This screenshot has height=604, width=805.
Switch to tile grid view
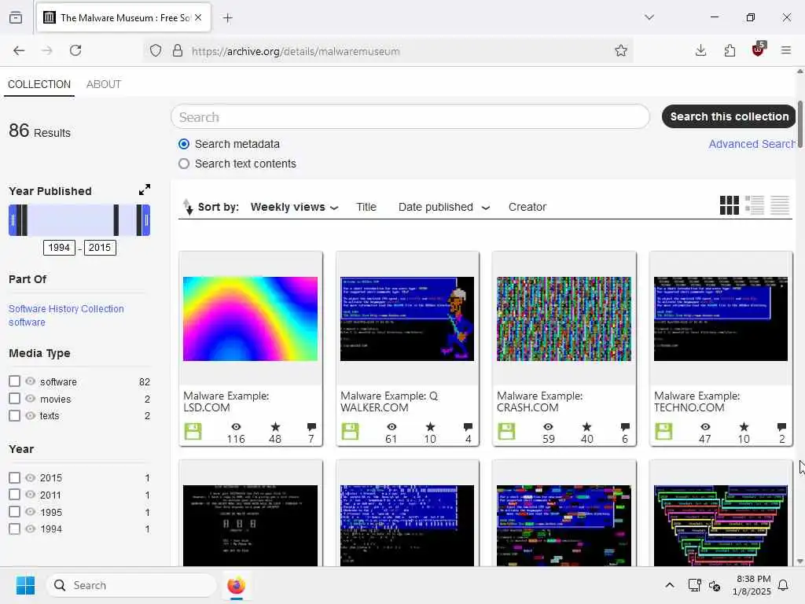pos(729,205)
